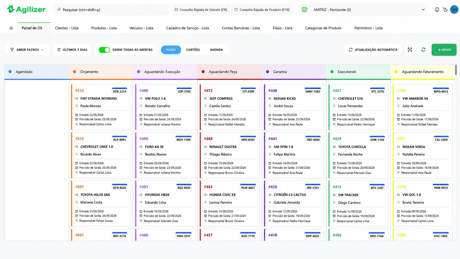
Task: Click plate badge MPQ-6612
Action: [x=441, y=91]
